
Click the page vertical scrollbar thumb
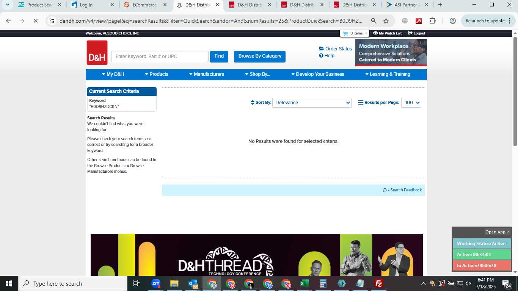tap(515, 91)
